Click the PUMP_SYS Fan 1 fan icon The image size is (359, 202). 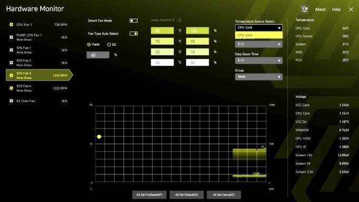(x=11, y=37)
